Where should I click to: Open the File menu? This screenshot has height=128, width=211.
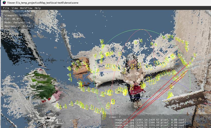[x=6, y=8]
